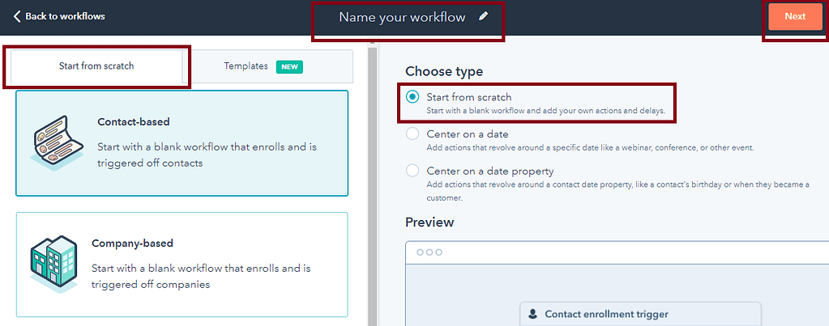
Task: Select the Company-based workflow card
Action: point(182,265)
